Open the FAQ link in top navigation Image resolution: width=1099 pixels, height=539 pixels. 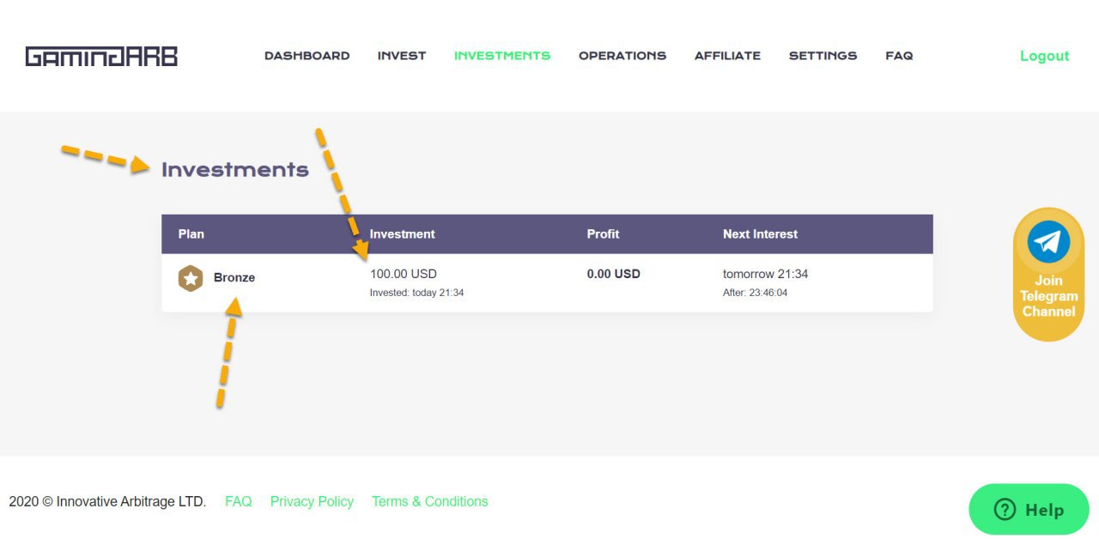tap(899, 56)
